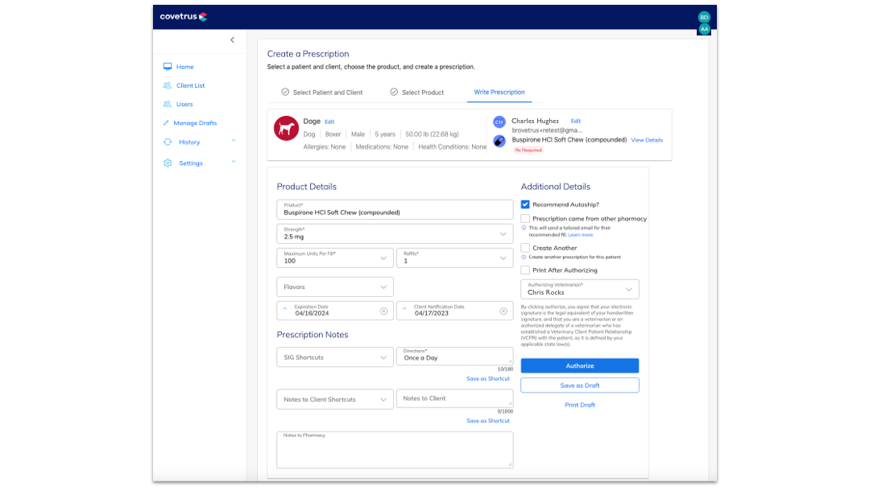Open Client List from the sidebar icon
Viewport: 886px width, 491px height.
coord(168,85)
